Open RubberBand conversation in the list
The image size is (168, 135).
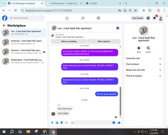click(24, 61)
